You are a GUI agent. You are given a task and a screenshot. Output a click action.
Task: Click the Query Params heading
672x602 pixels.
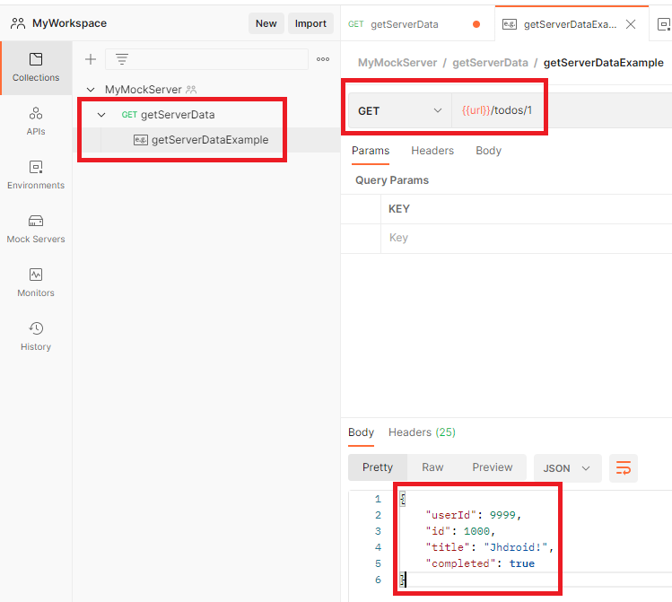click(392, 180)
